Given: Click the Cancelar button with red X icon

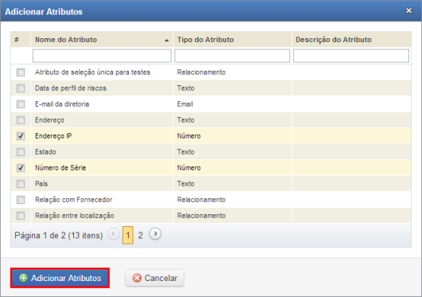Looking at the screenshot, I should (154, 278).
